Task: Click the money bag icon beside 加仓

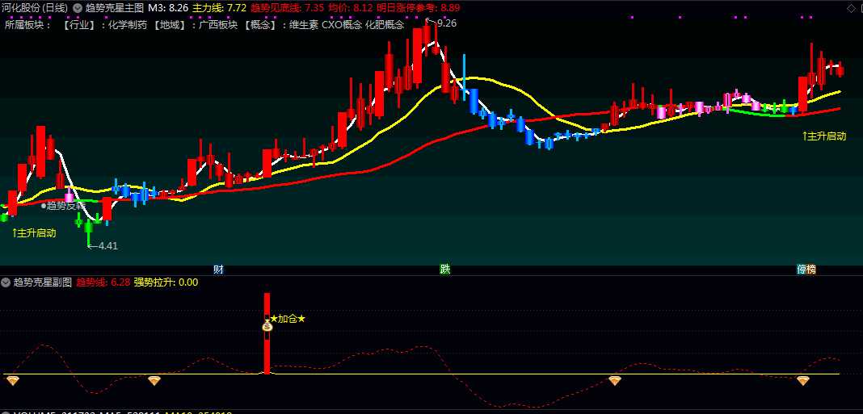Action: point(267,326)
